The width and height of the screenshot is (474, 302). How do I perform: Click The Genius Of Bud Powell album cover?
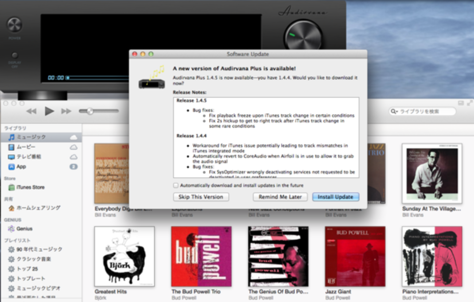[x=278, y=257]
